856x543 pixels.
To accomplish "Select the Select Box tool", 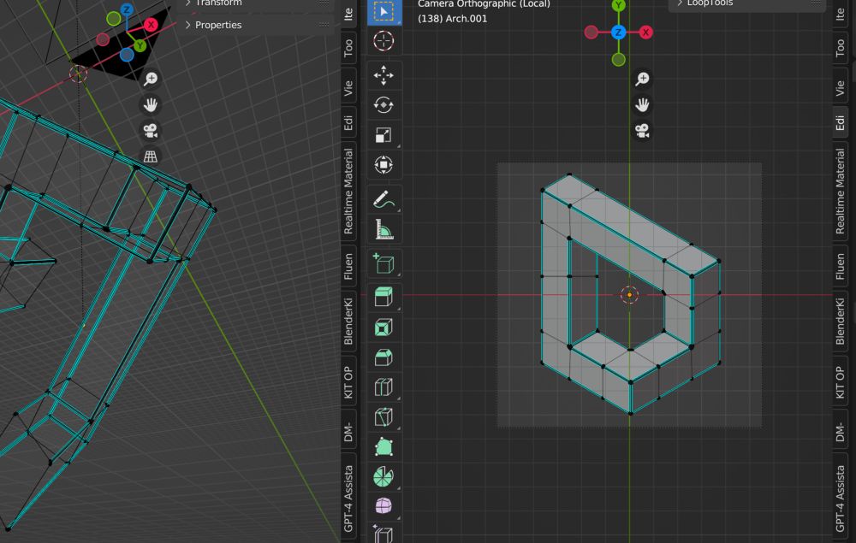I will coord(383,12).
